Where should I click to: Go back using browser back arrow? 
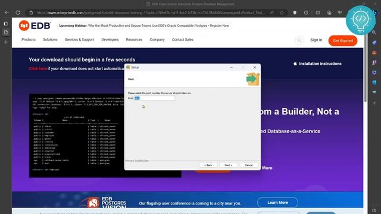point(7,12)
